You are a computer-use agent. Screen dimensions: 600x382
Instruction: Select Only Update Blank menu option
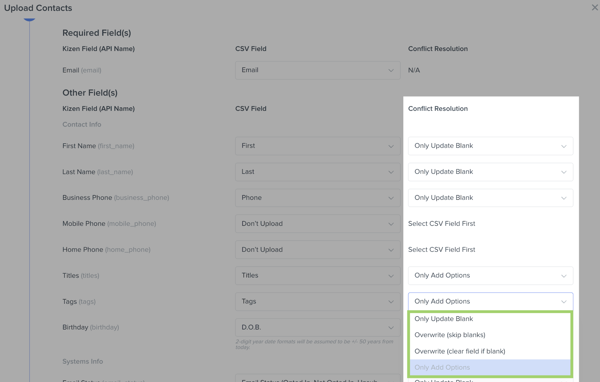[x=444, y=319]
